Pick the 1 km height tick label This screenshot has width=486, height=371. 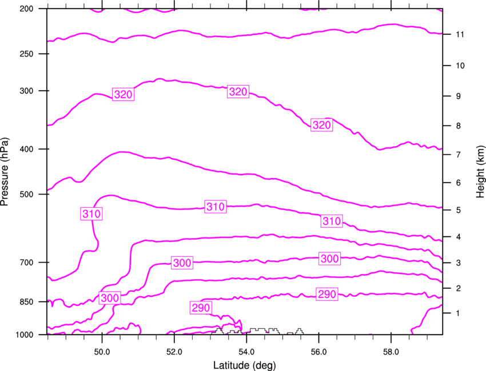point(459,313)
